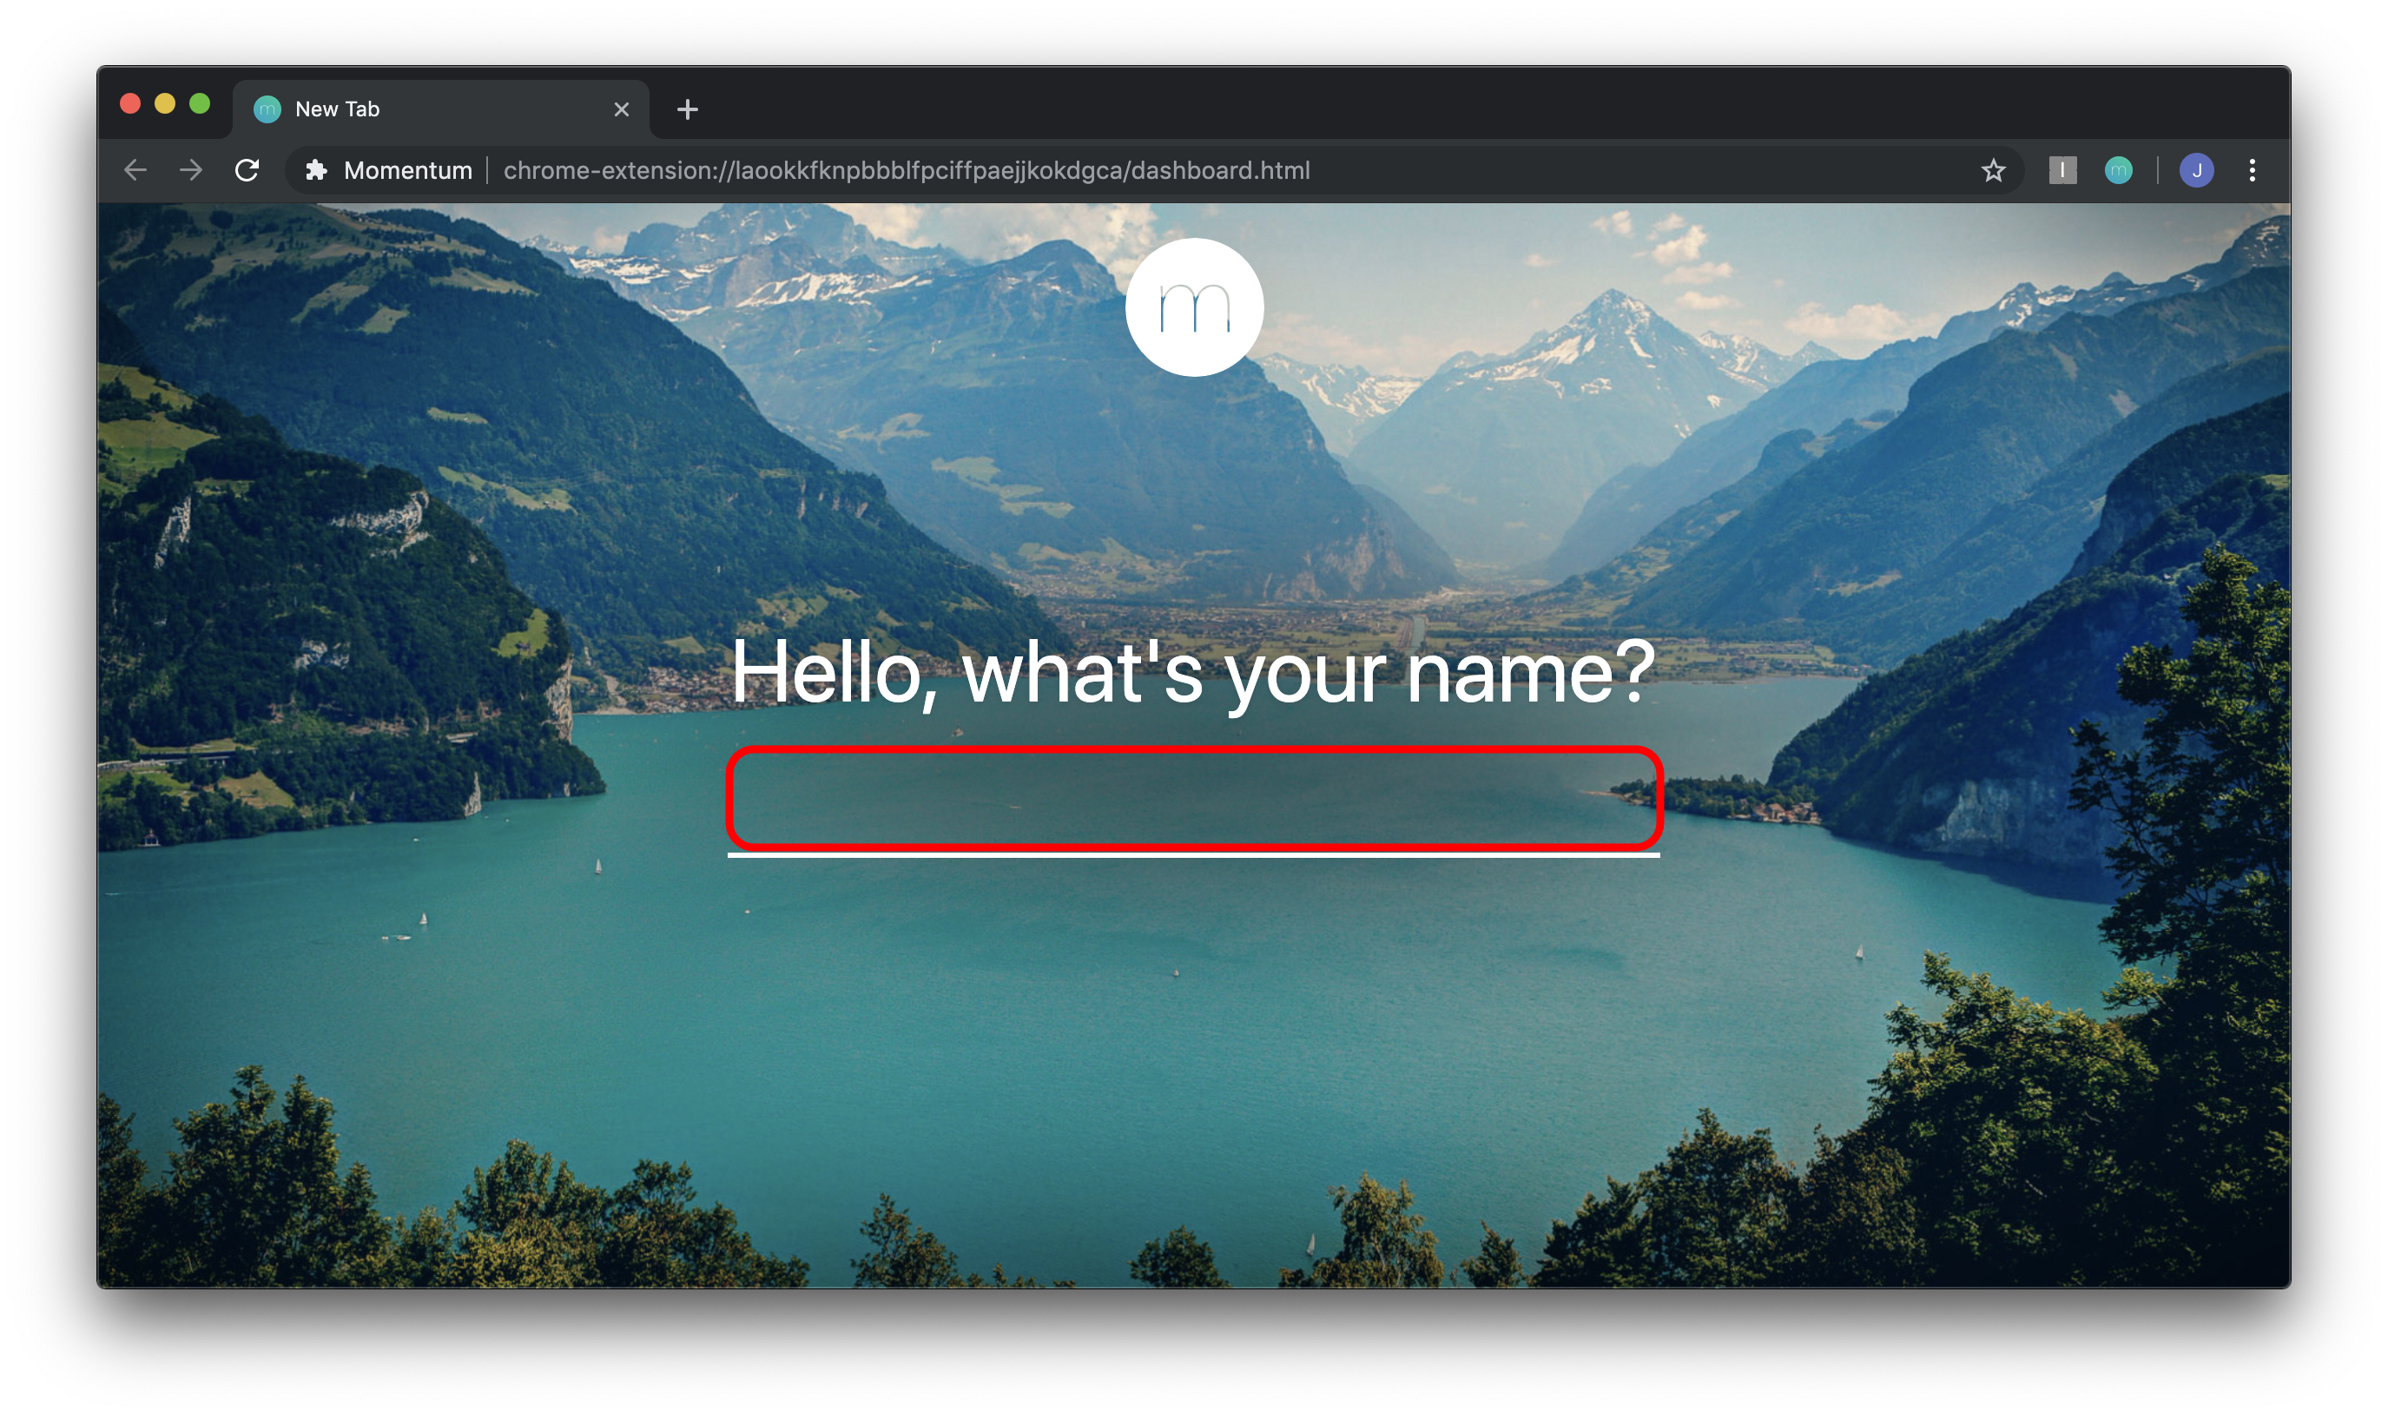Click the Momentum logo circle

pos(1193,307)
